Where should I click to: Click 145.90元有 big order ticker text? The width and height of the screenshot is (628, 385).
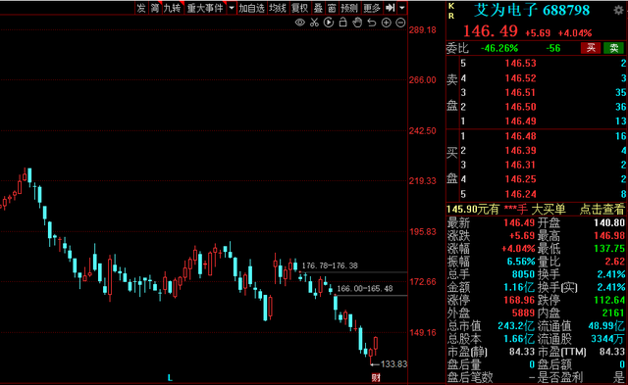click(473, 209)
